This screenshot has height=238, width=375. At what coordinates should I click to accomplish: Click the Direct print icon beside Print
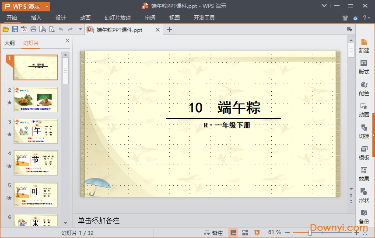tap(42, 29)
